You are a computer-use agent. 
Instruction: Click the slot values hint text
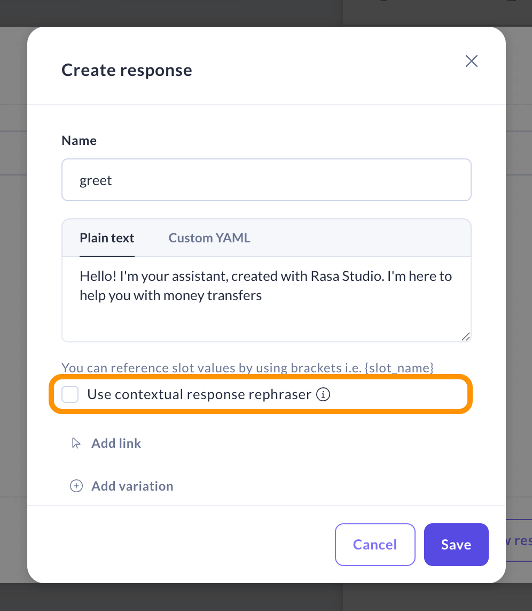[247, 368]
